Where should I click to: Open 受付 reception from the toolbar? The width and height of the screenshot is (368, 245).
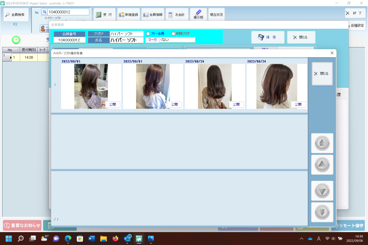coord(104,15)
